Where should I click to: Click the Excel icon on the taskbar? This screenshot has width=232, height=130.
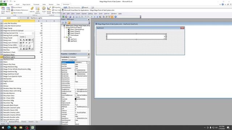pyautogui.click(x=33, y=127)
